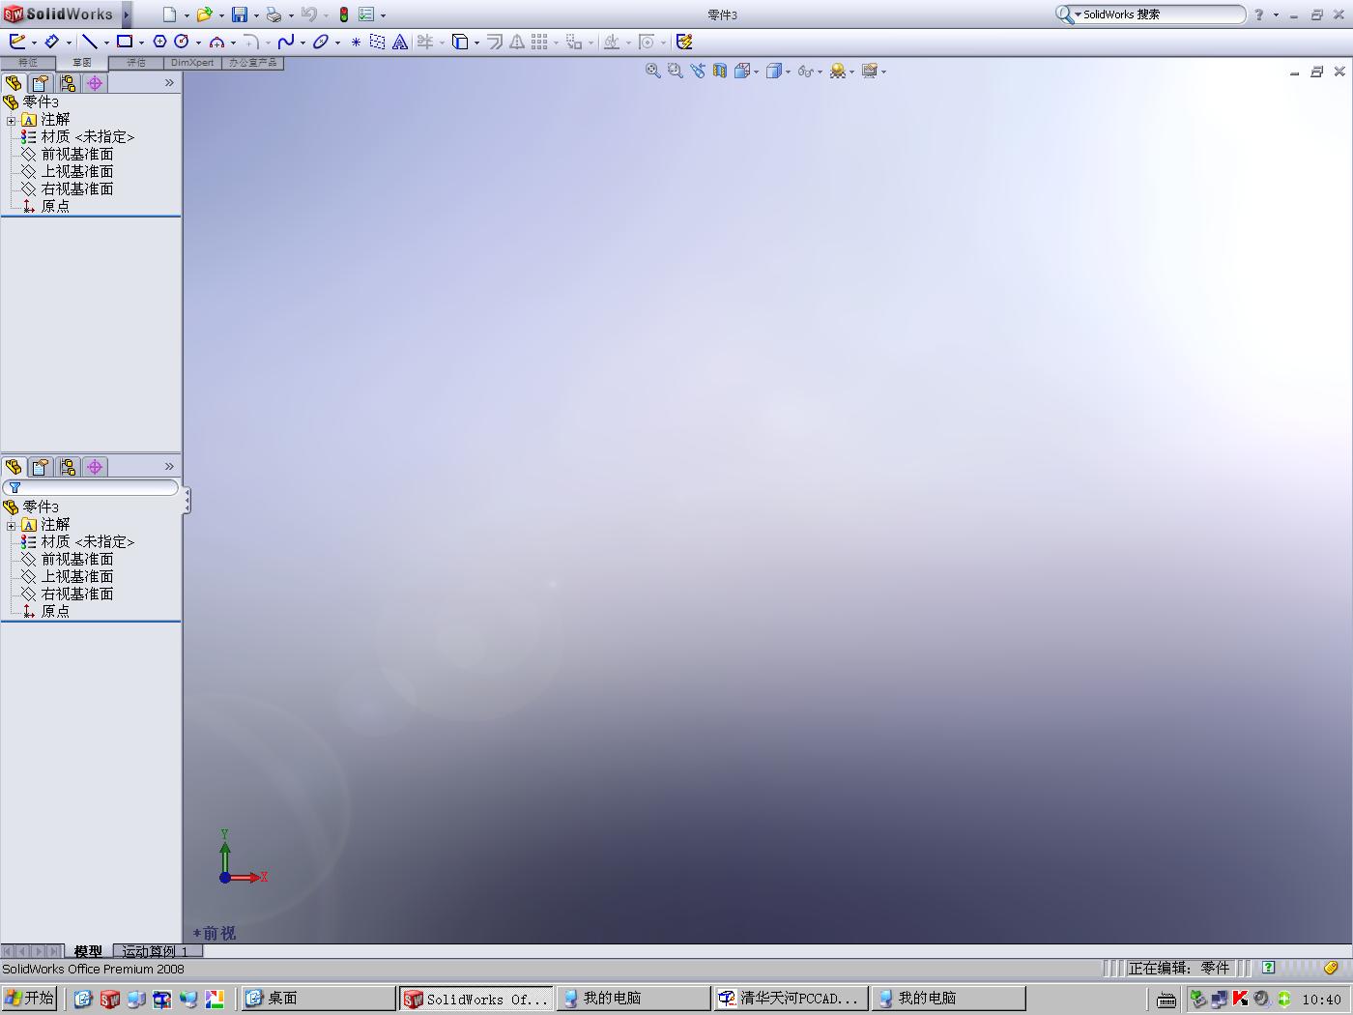Open the View Orientation icon
1353x1015 pixels.
tap(742, 71)
